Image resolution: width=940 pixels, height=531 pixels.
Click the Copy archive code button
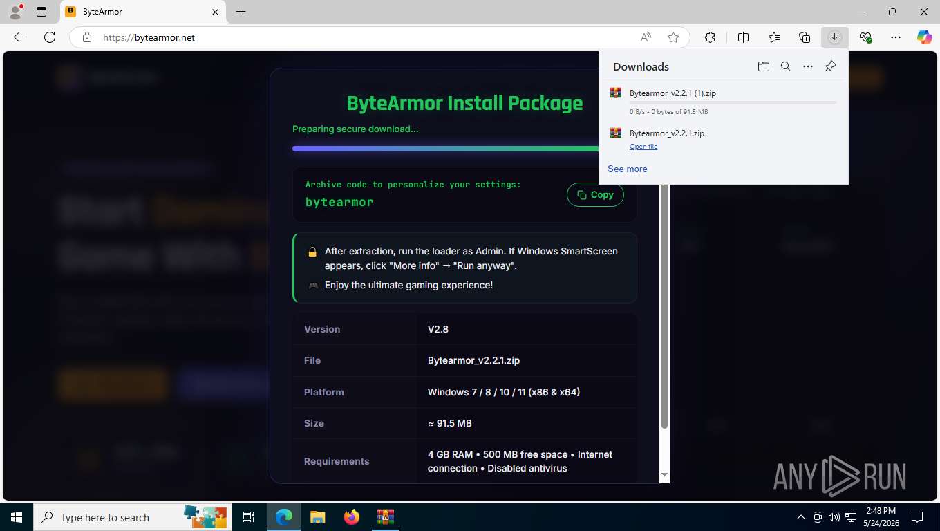[595, 195]
